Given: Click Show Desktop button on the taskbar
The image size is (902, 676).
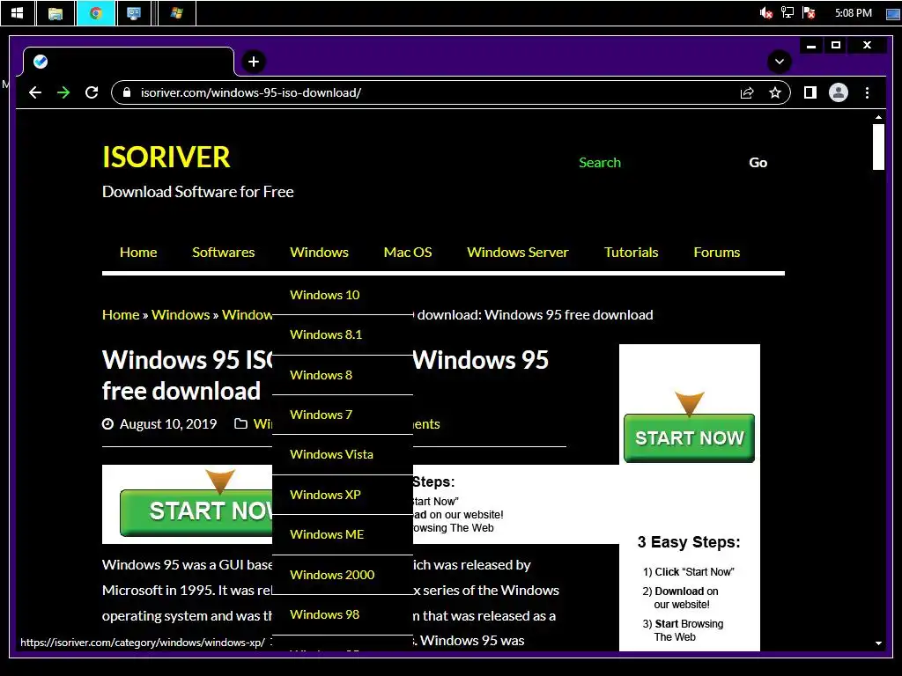Looking at the screenshot, I should (893, 12).
